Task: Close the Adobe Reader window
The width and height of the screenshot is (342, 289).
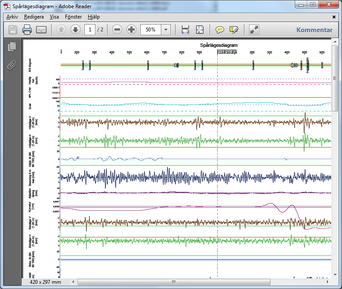Action: tap(329, 5)
